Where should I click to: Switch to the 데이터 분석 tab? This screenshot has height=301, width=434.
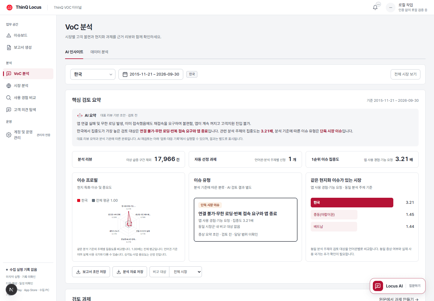pos(99,52)
